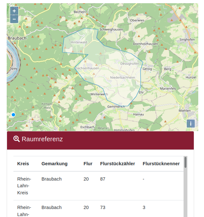Image resolution: width=204 pixels, height=217 pixels.
Task: Click the Gemmerich label on the map
Action: [116, 106]
